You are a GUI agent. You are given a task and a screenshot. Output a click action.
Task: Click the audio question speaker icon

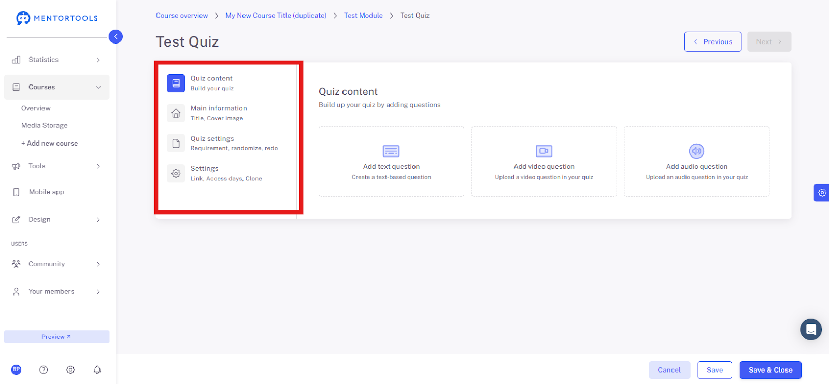(x=696, y=151)
